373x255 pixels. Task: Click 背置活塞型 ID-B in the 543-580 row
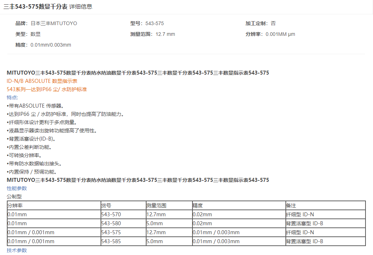point(304,223)
